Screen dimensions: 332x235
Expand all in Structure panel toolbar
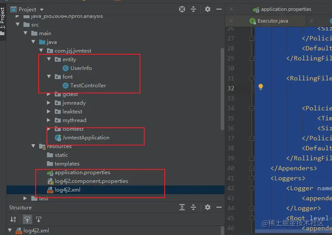pyautogui.click(x=182, y=207)
